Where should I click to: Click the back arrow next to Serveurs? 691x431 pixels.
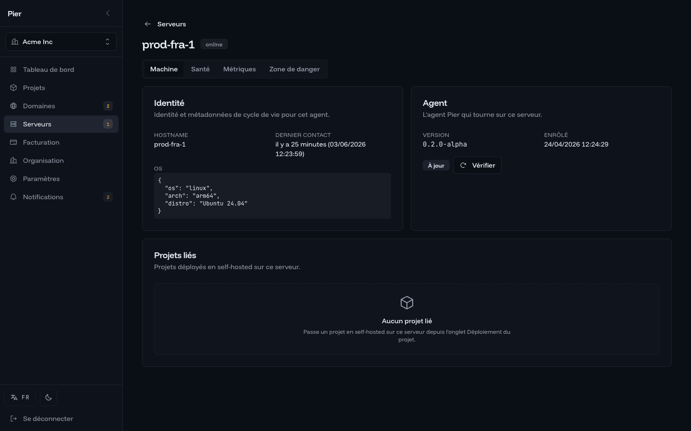click(148, 24)
